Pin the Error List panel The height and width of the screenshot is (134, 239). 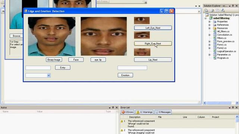pos(233,108)
